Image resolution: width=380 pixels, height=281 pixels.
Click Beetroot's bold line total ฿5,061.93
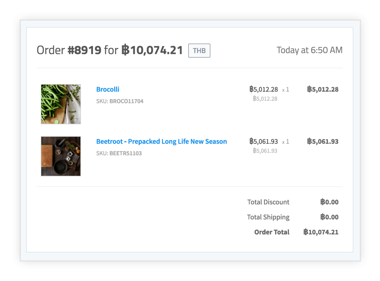click(x=323, y=142)
